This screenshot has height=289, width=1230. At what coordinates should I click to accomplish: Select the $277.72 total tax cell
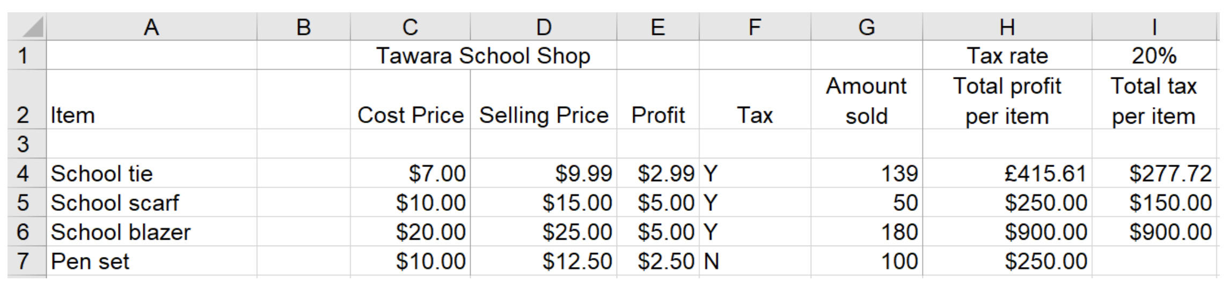[1154, 173]
